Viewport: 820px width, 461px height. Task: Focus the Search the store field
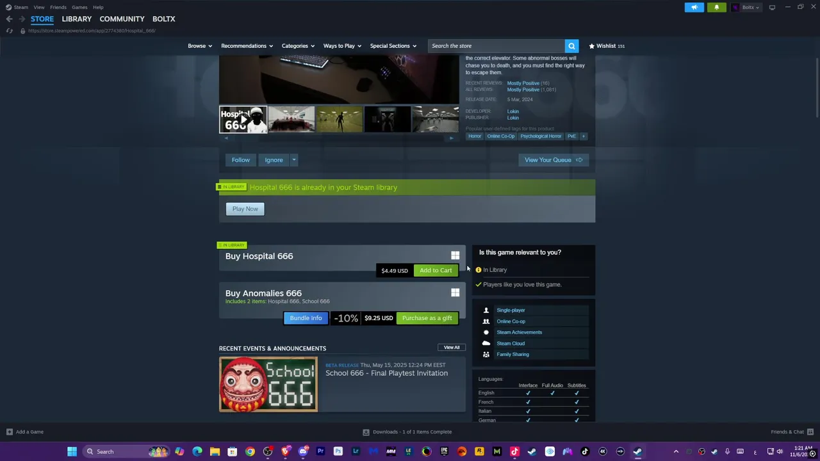click(x=496, y=46)
